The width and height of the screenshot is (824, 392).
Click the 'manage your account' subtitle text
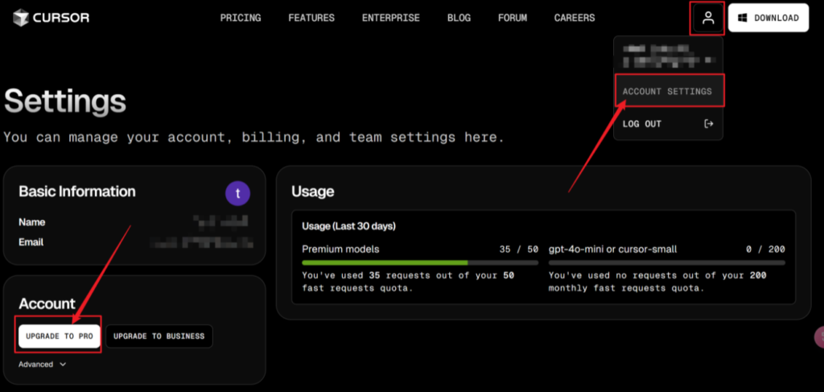coord(253,138)
